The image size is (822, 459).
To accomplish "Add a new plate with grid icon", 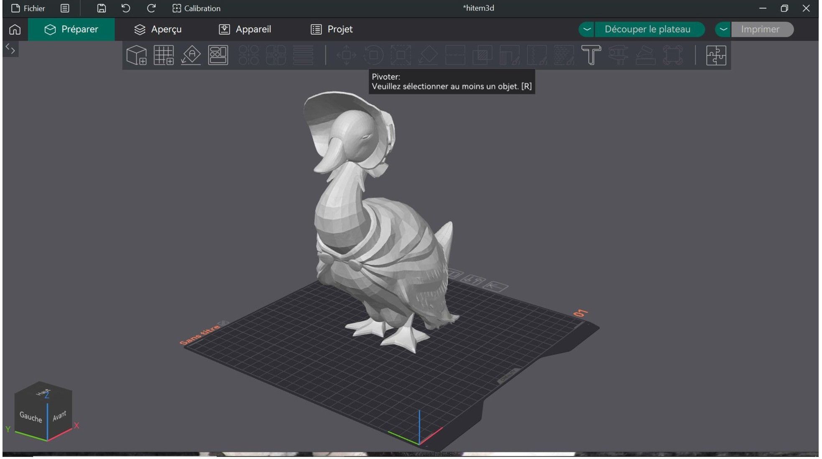I will click(x=163, y=55).
